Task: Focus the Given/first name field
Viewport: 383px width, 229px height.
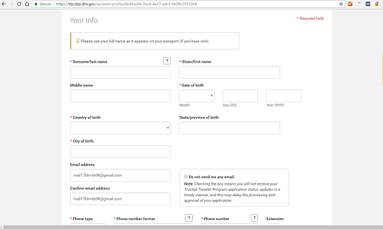Action: (x=229, y=72)
